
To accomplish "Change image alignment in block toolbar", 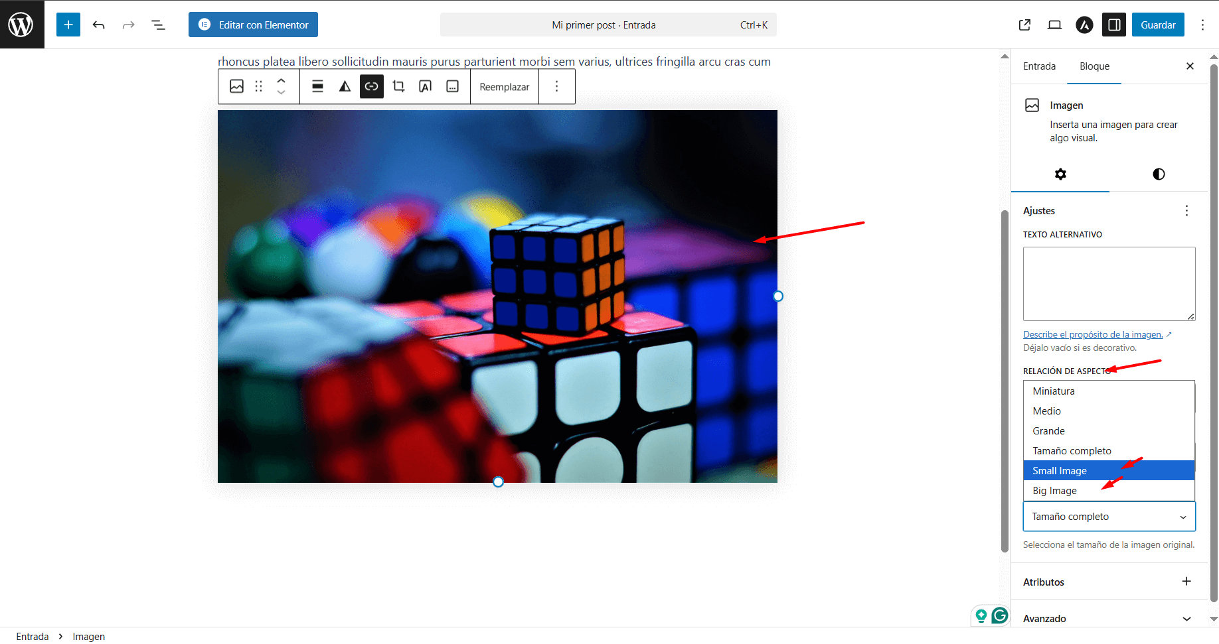I will tap(317, 86).
